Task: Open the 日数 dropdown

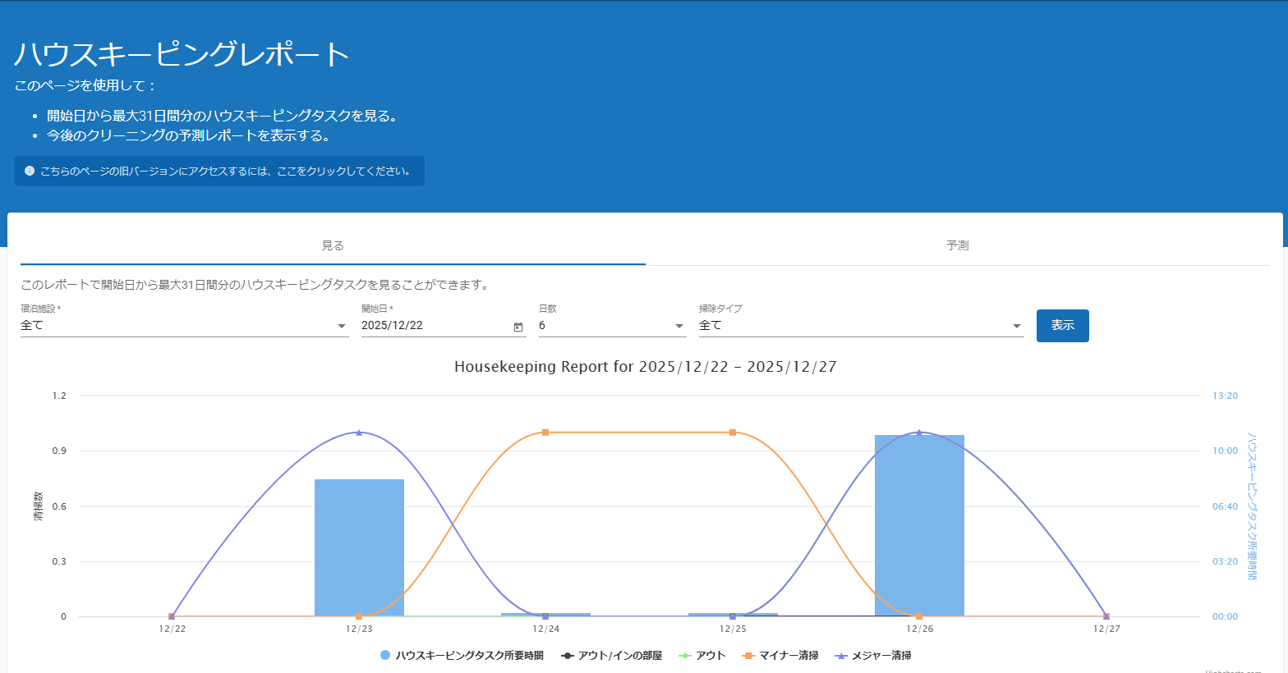Action: click(611, 326)
